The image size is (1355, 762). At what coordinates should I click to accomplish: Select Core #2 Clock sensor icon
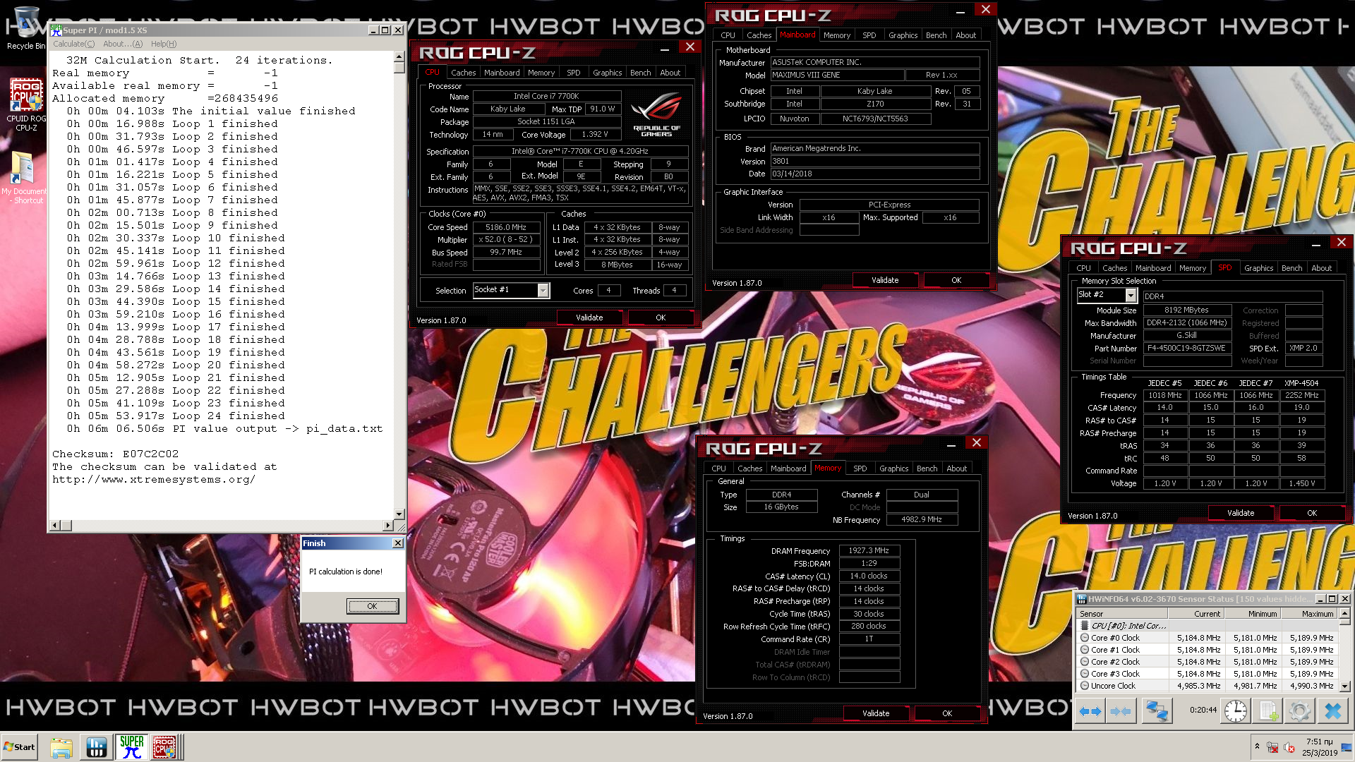(1085, 662)
